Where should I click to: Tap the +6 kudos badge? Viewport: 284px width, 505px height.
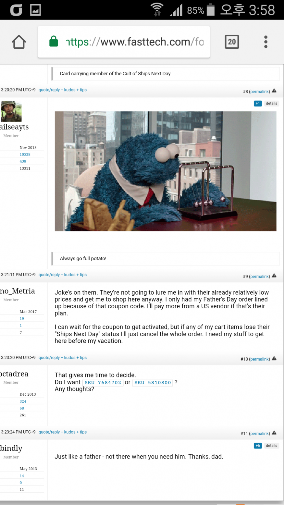click(x=258, y=446)
